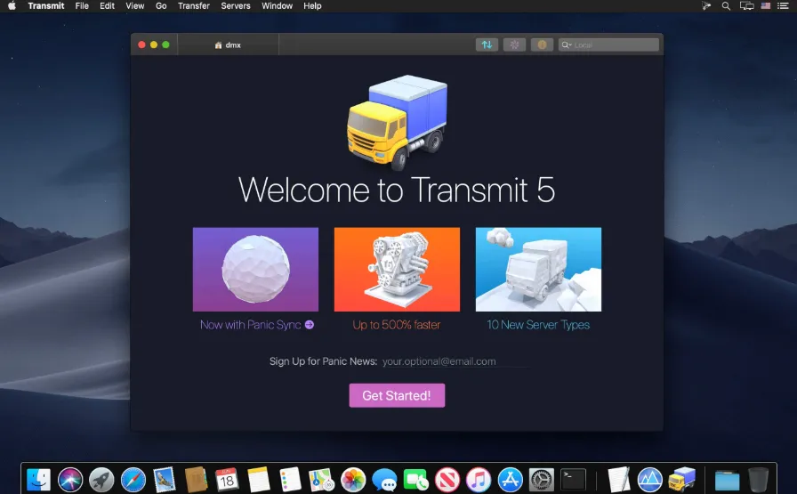
Task: Open the Now with Panic Sync link
Action: (x=257, y=325)
